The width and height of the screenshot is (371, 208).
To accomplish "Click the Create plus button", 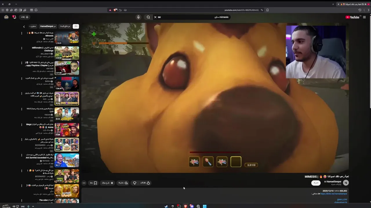I will (25, 17).
